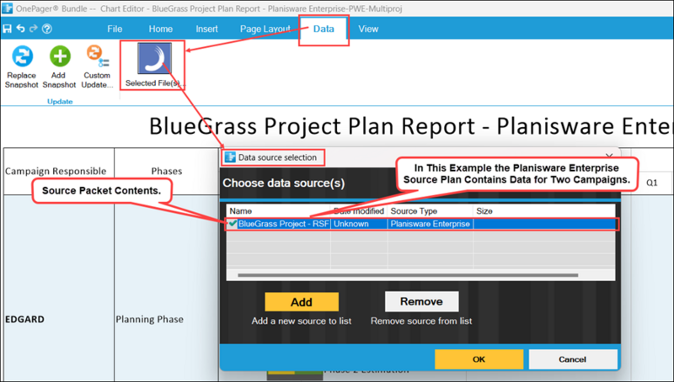Sort by the Name column header
The height and width of the screenshot is (382, 674).
[279, 210]
